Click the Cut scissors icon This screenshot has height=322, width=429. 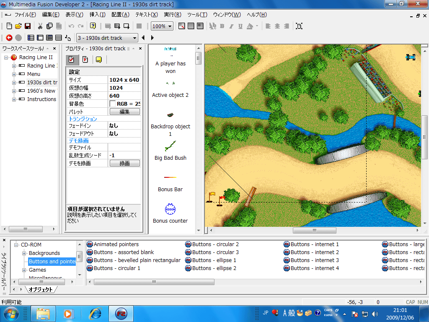40,26
